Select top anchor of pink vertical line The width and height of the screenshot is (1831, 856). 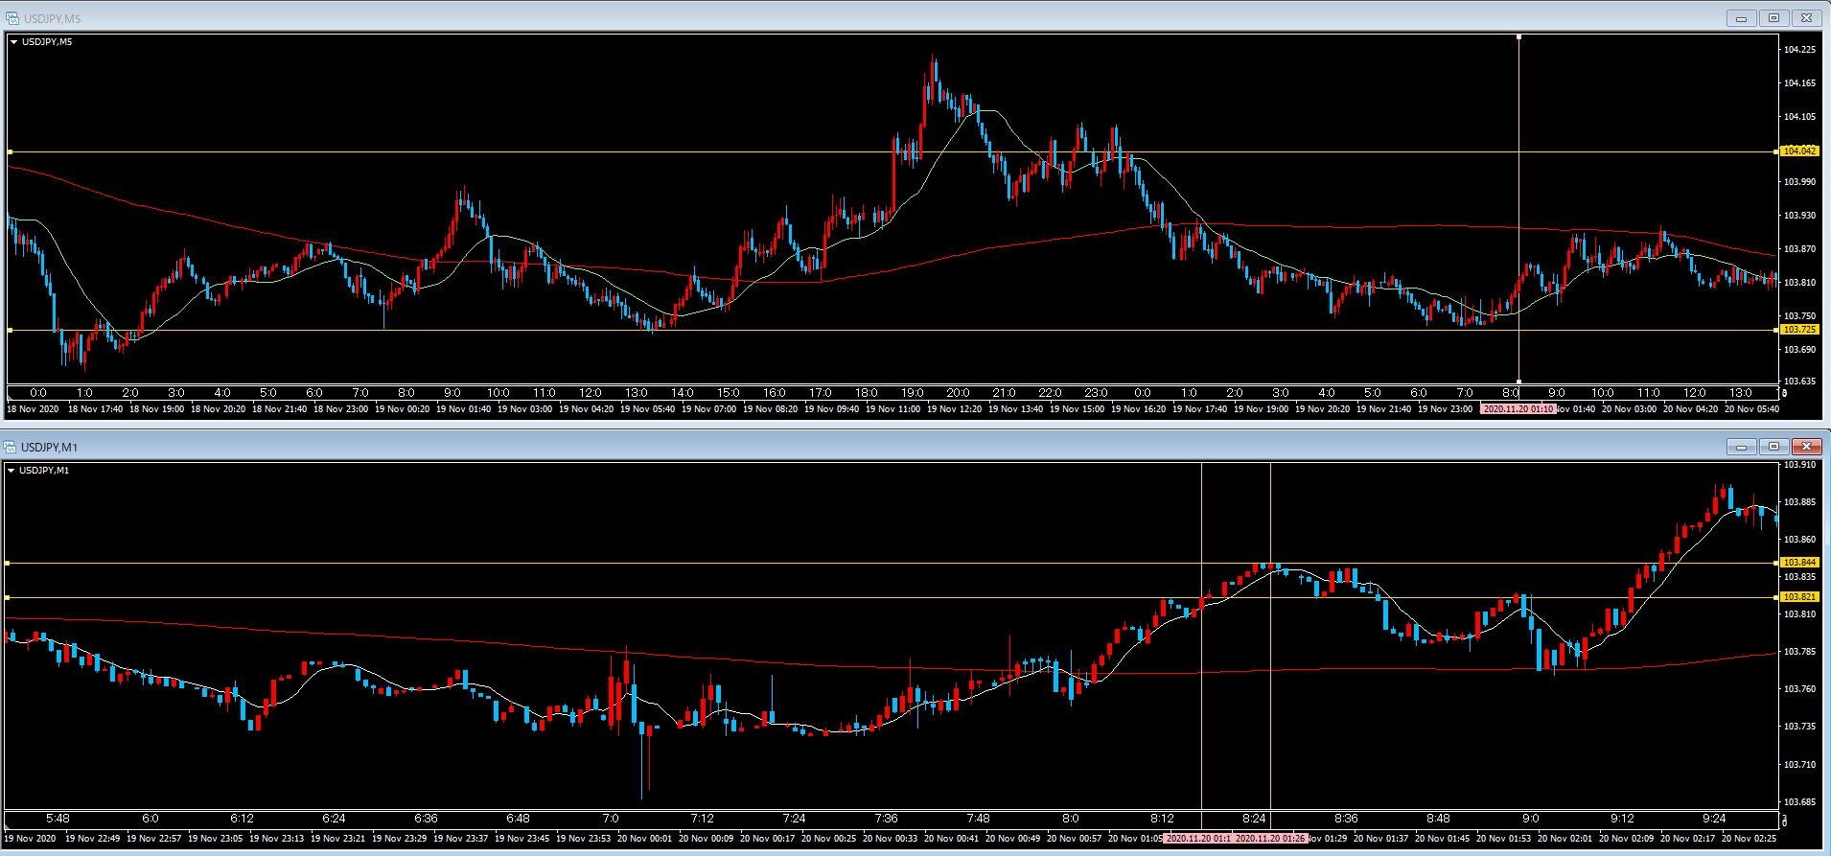[x=1518, y=37]
